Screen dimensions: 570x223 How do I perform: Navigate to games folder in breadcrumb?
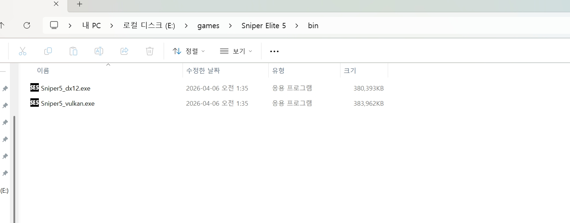208,26
